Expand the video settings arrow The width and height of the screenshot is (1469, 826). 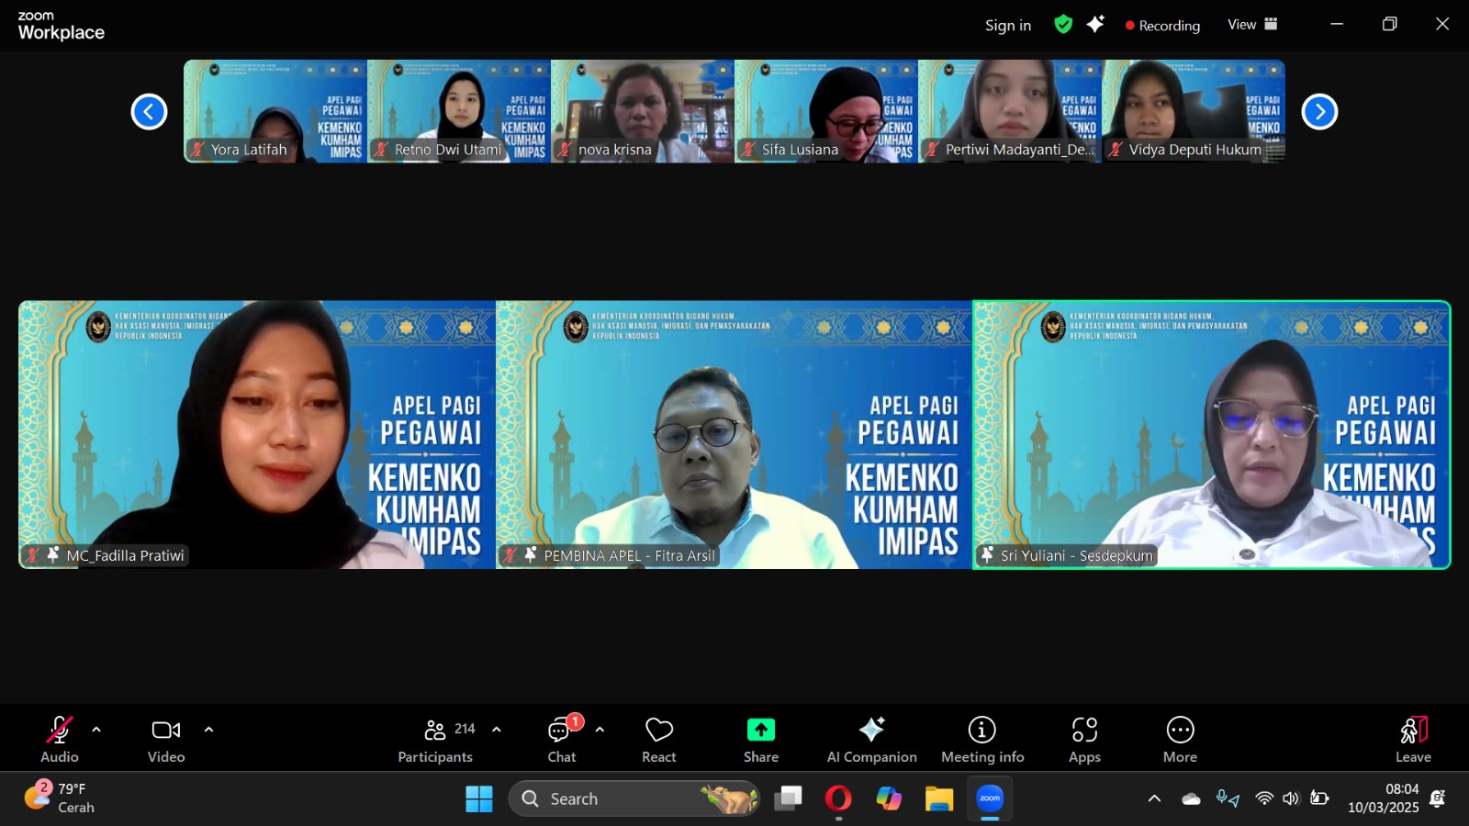click(x=208, y=730)
